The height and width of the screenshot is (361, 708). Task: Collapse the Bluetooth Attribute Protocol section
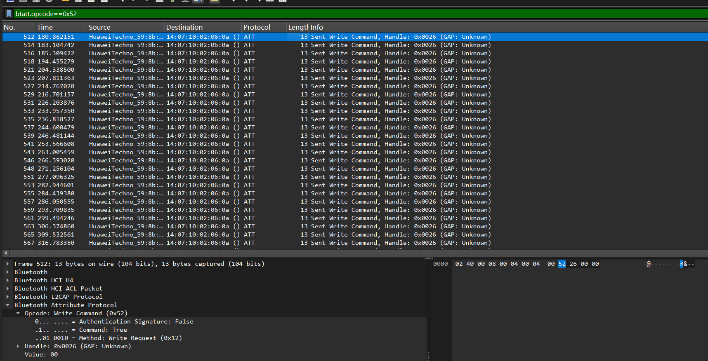[x=7, y=305]
